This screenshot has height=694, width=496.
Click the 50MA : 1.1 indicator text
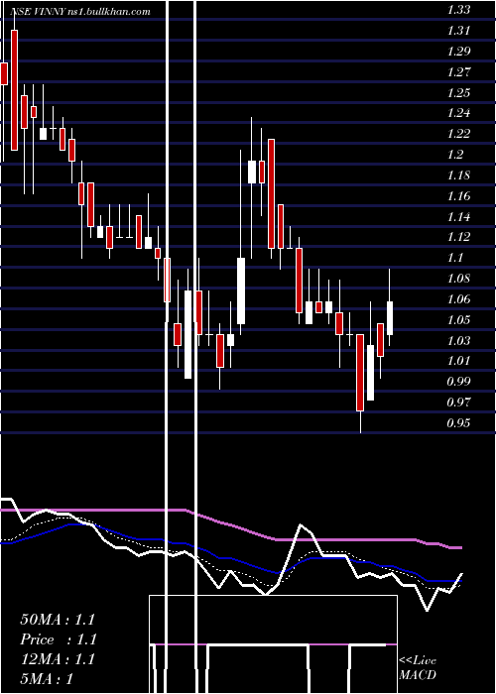(58, 620)
